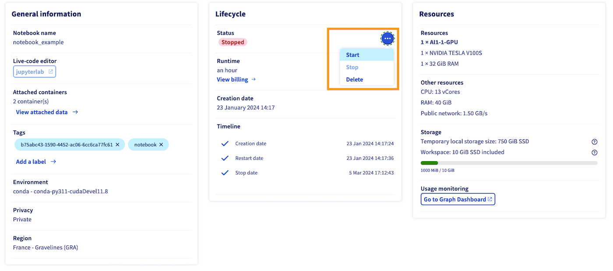
Task: Open View billing link
Action: [233, 79]
